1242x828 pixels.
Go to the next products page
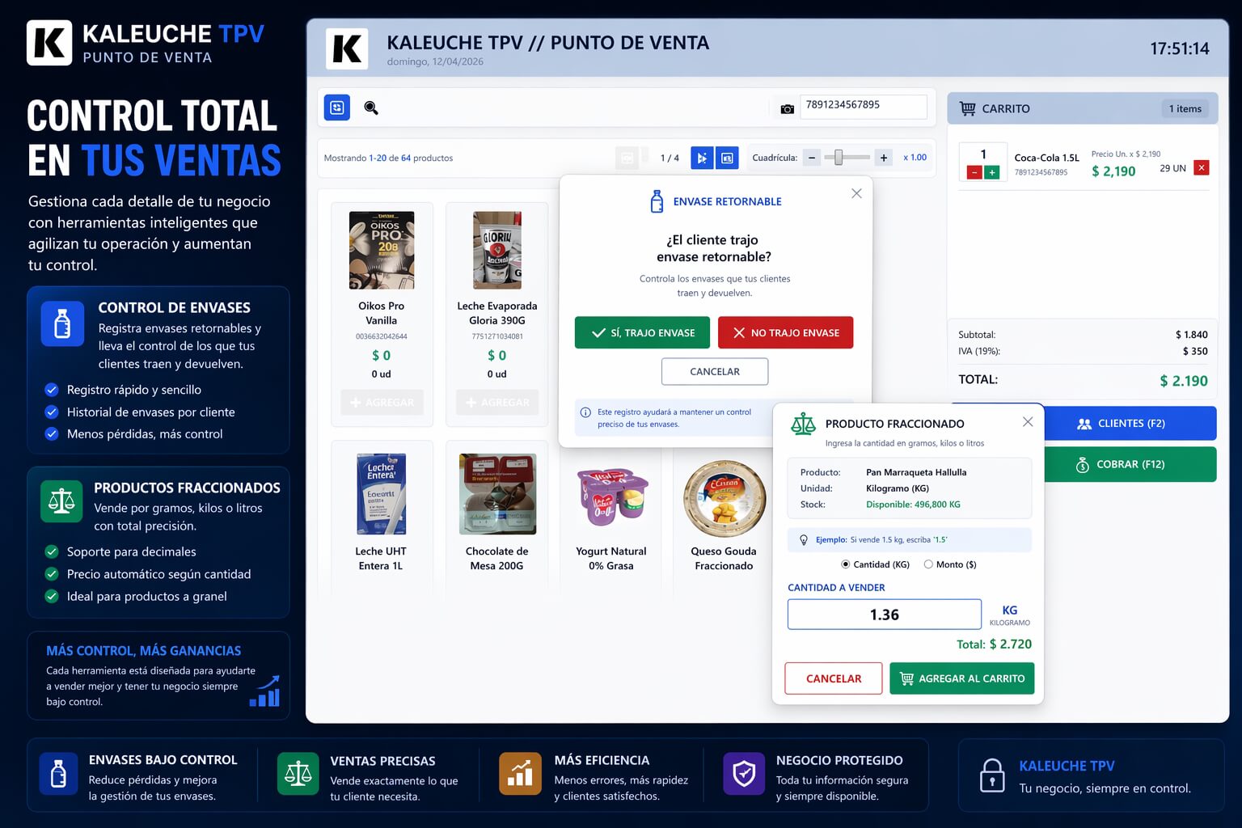(702, 158)
